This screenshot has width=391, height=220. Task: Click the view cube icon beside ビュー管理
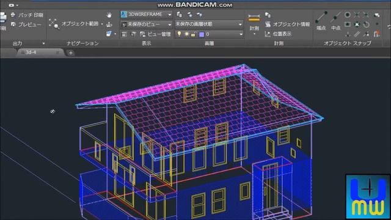pyautogui.click(x=133, y=34)
